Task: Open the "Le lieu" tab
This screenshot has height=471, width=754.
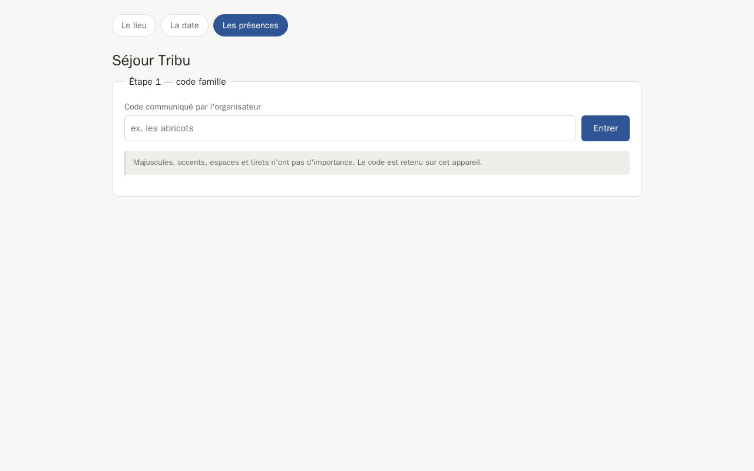Action: (134, 25)
